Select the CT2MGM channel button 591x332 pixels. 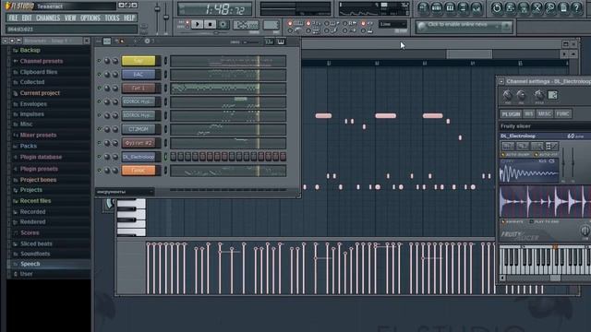(x=139, y=129)
